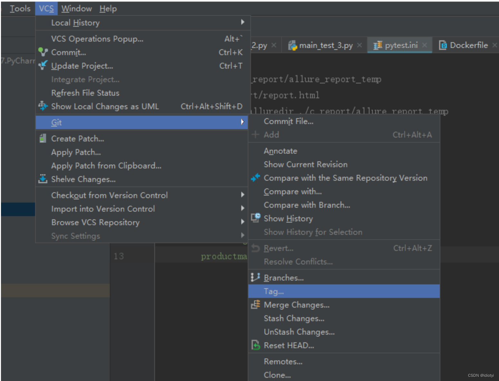Choose Annotate in the Git submenu
The width and height of the screenshot is (499, 381).
[344, 151]
